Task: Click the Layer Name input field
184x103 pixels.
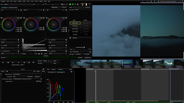Action: [18, 4]
